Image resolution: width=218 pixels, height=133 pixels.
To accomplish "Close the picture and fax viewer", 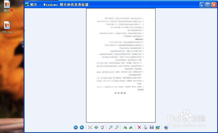I will click(x=214, y=5).
